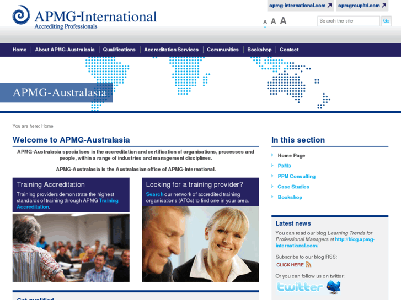This screenshot has height=300, width=401.
Task: Focus the Search the site field
Action: pos(349,21)
